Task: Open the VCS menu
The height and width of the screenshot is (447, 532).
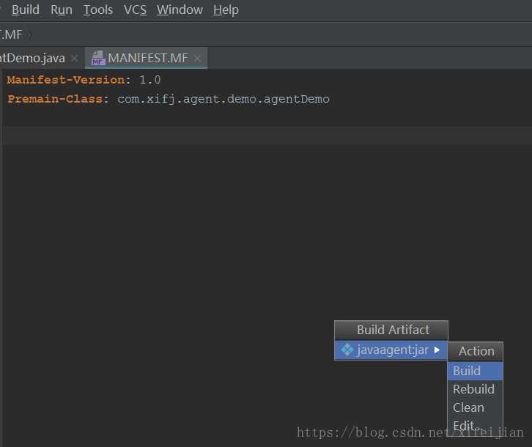Action: [135, 10]
